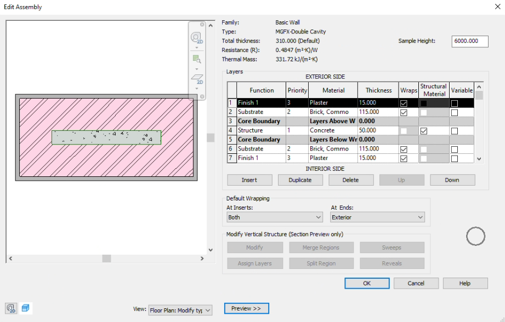Click the 3D view cube icon at bottom left
Image resolution: width=505 pixels, height=322 pixels.
tap(26, 308)
